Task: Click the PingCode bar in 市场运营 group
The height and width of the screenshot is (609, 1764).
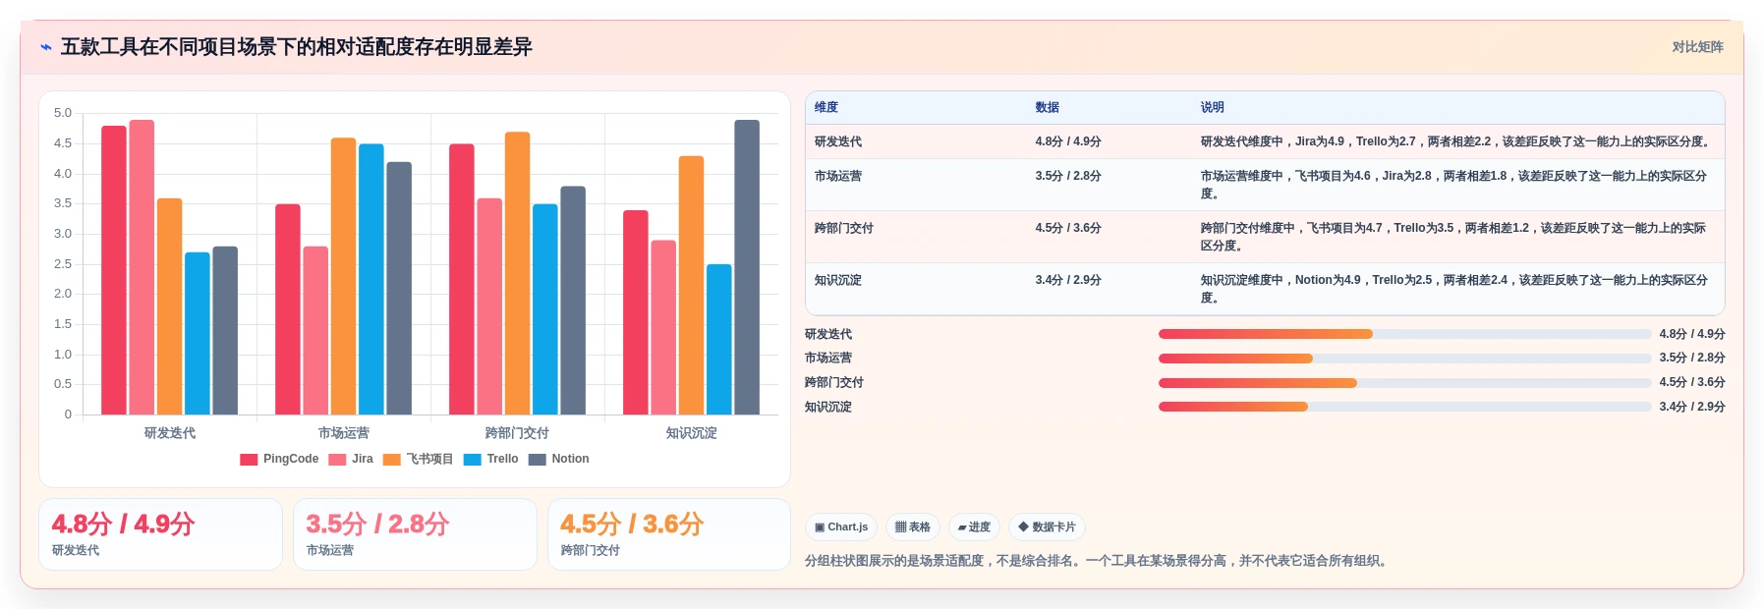Action: tap(288, 309)
